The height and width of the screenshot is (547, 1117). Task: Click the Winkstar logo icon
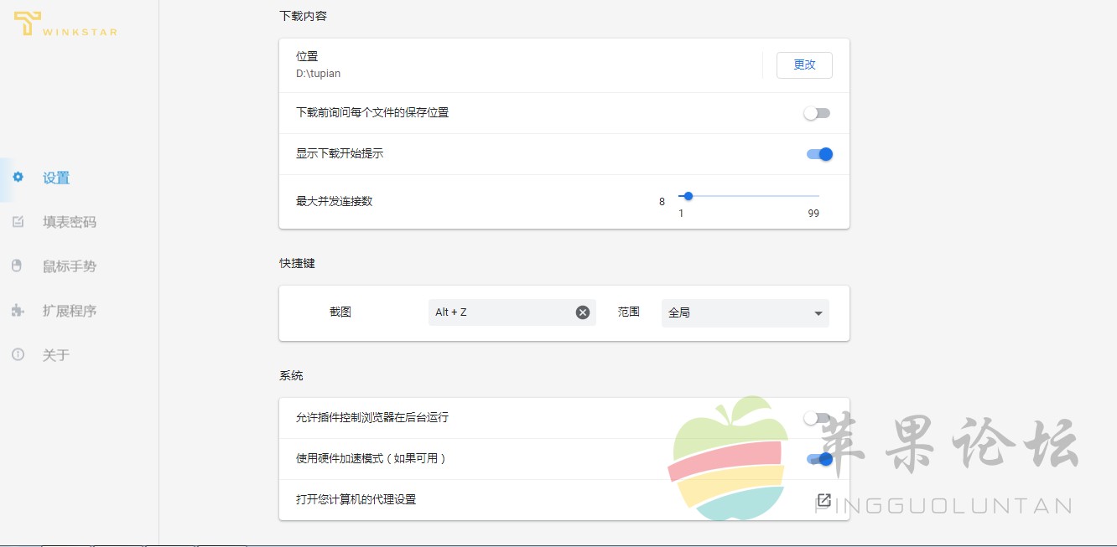click(x=27, y=23)
